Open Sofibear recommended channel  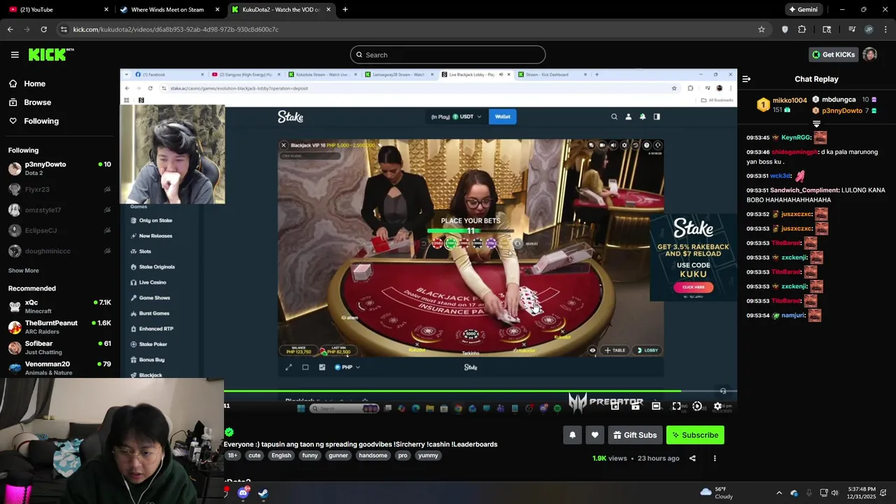[59, 347]
